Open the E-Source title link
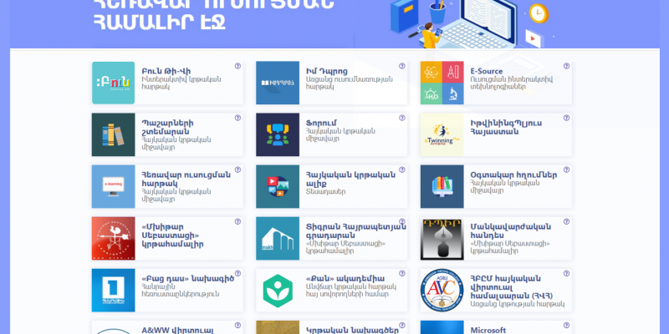Image resolution: width=669 pixels, height=334 pixels. click(x=487, y=71)
